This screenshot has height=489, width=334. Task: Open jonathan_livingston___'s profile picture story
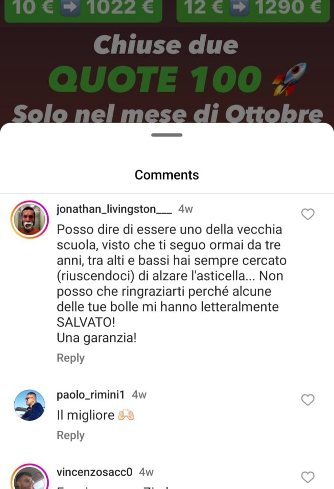(x=30, y=220)
